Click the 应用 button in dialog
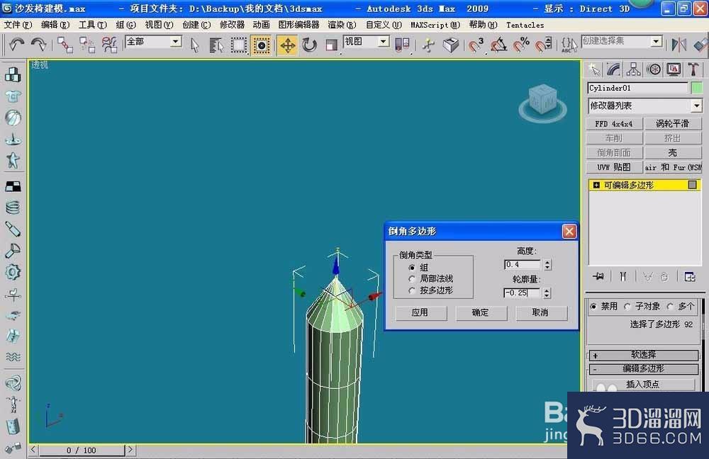 click(420, 312)
